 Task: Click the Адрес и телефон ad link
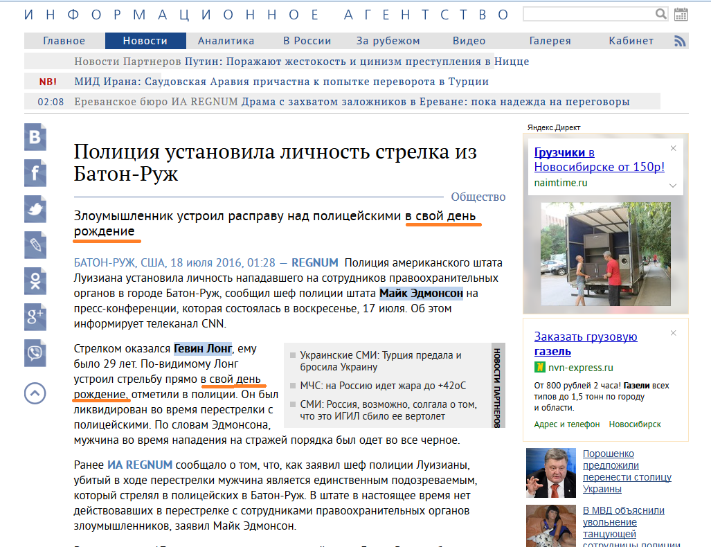(x=567, y=424)
